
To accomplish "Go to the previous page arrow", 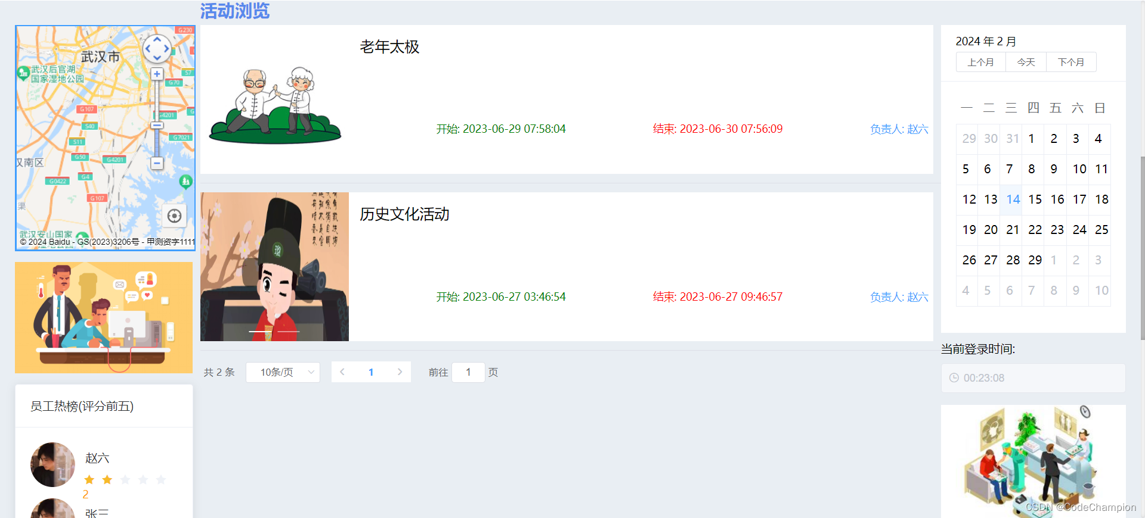I will pos(342,372).
